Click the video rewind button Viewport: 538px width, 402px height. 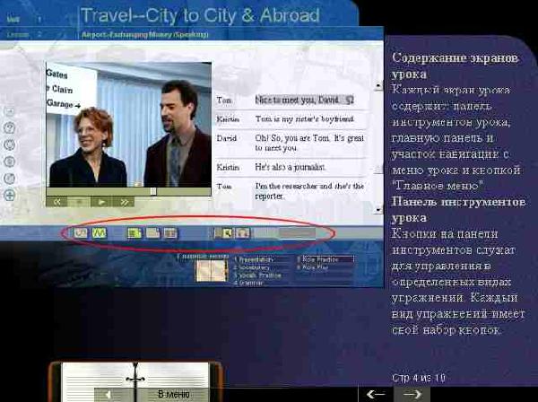pos(57,203)
